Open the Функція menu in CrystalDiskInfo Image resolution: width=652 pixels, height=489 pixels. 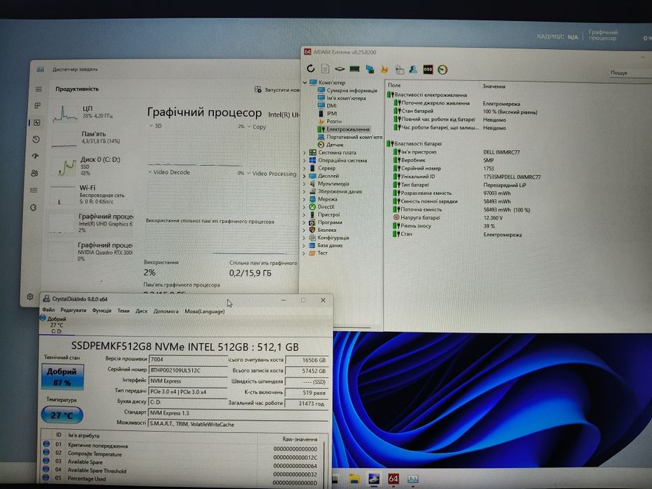tap(101, 311)
